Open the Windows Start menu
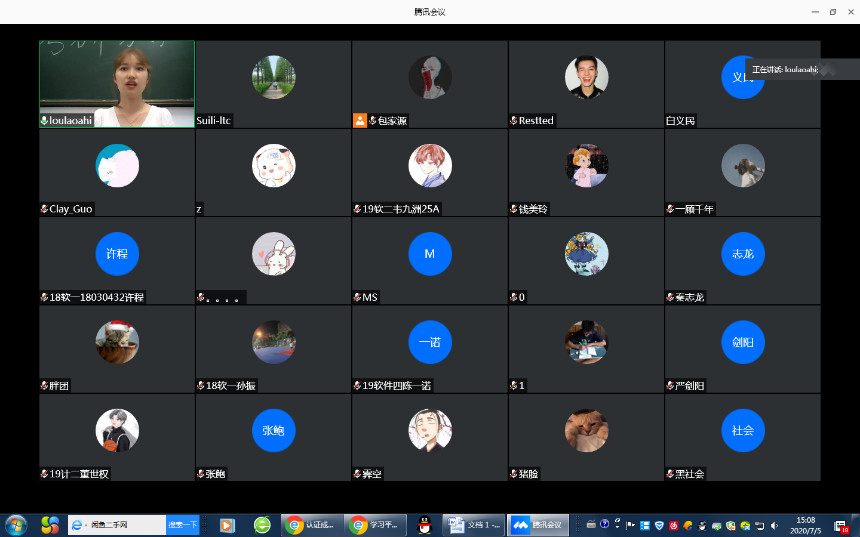The height and width of the screenshot is (537, 860). (16, 525)
